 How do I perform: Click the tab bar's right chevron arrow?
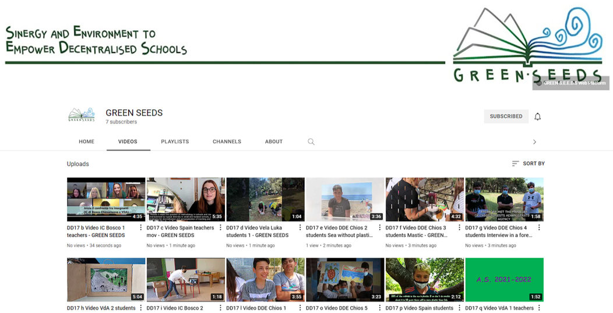534,142
